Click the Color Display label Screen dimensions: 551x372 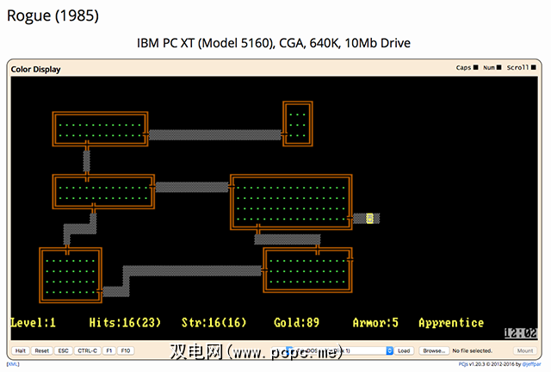point(35,69)
